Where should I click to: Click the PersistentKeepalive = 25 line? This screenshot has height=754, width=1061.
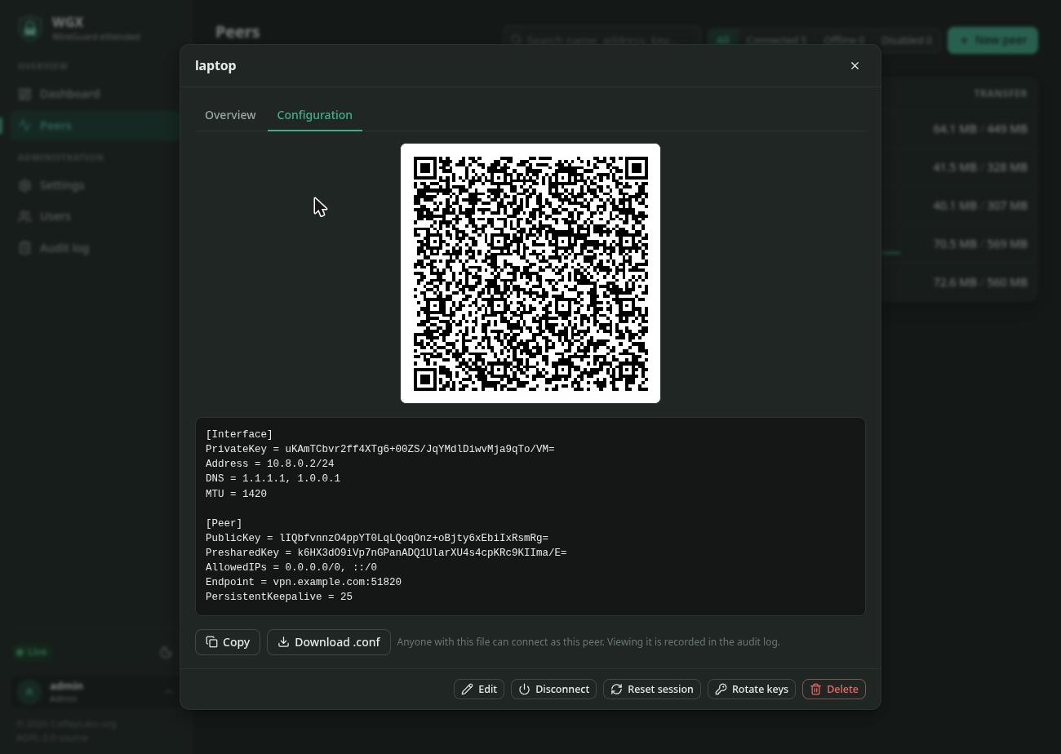pos(279,597)
